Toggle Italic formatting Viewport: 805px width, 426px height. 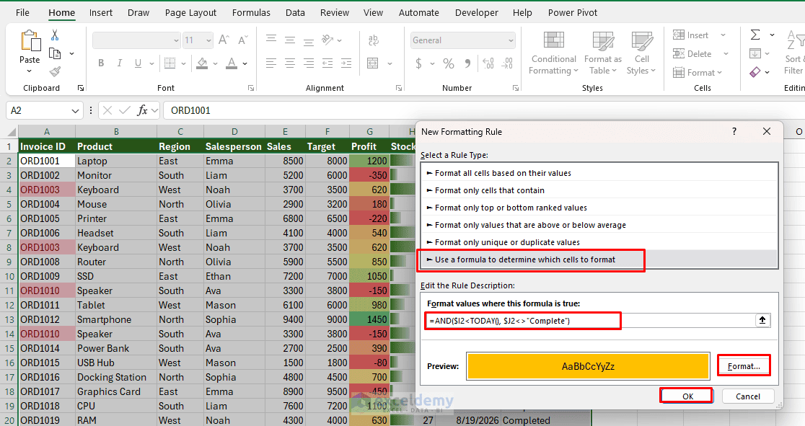pos(119,63)
